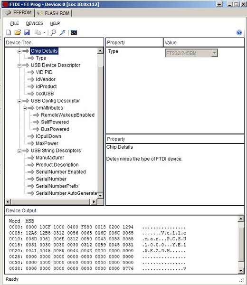Viewport: 247px width, 285px height.
Task: Click the copy icon in the toolbar
Action: click(38, 32)
